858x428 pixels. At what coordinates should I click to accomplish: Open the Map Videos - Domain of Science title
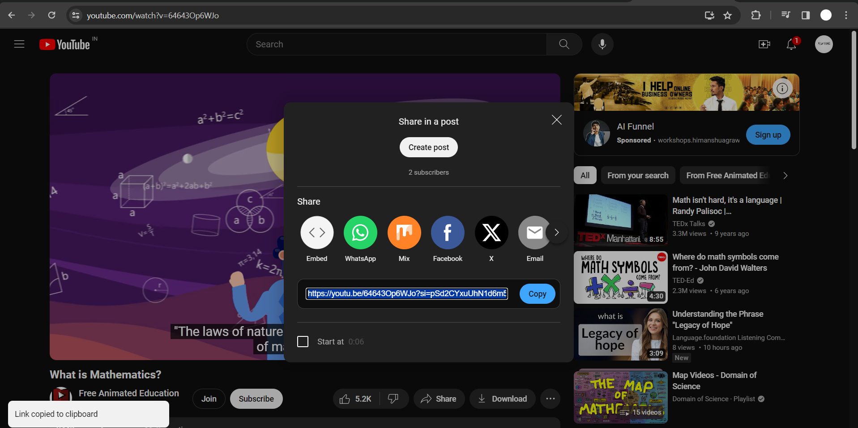(x=714, y=381)
